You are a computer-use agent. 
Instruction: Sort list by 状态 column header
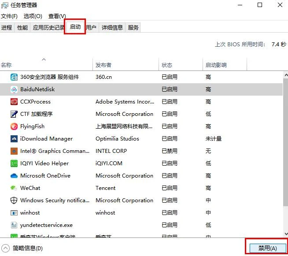pyautogui.click(x=167, y=65)
